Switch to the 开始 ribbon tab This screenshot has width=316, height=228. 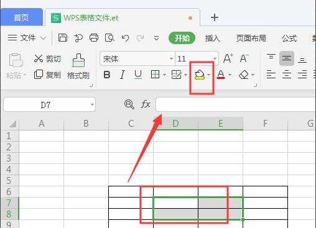[x=182, y=38]
